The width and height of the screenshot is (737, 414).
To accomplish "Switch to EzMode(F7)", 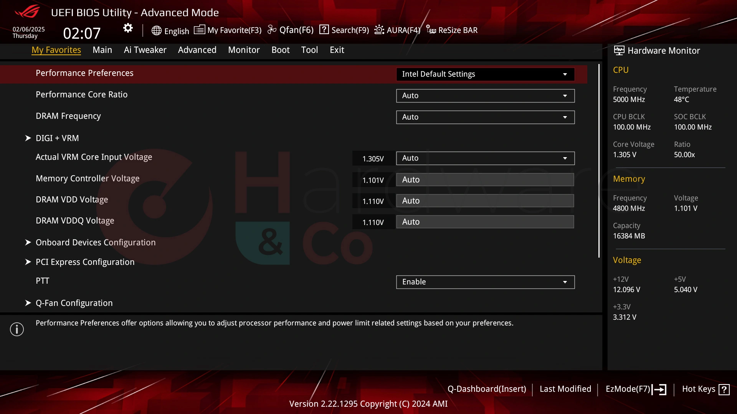I will pyautogui.click(x=636, y=389).
